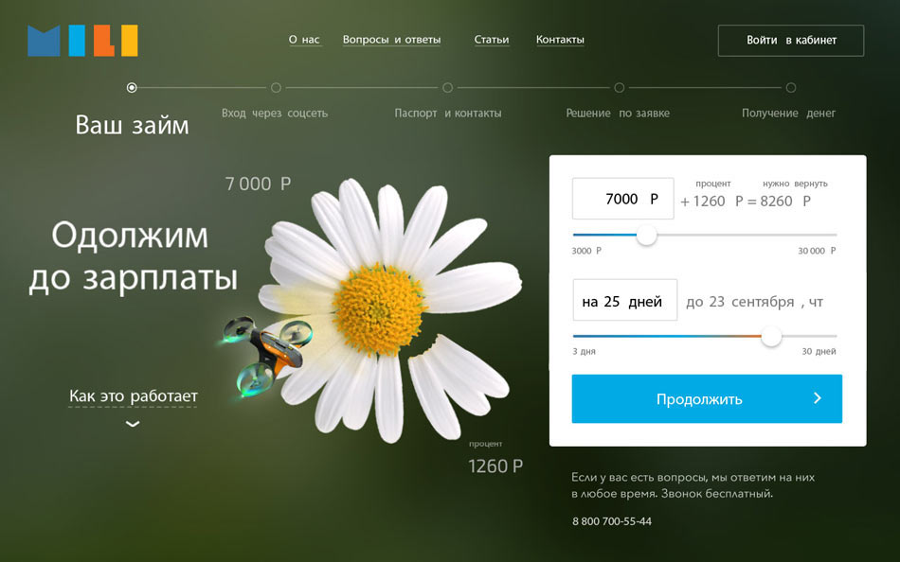The height and width of the screenshot is (562, 900).
Task: Open the Контакты page
Action: pos(560,40)
